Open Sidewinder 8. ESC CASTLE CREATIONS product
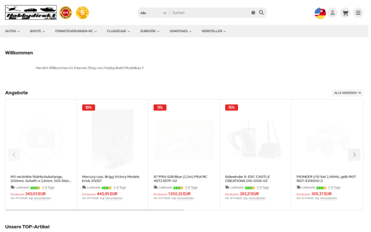 point(247,179)
